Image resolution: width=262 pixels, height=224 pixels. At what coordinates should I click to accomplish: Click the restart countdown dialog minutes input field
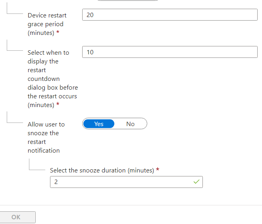pos(170,52)
